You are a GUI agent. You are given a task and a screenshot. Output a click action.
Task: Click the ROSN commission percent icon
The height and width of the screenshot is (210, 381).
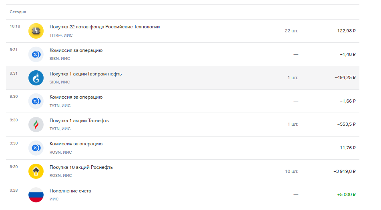pyautogui.click(x=36, y=148)
